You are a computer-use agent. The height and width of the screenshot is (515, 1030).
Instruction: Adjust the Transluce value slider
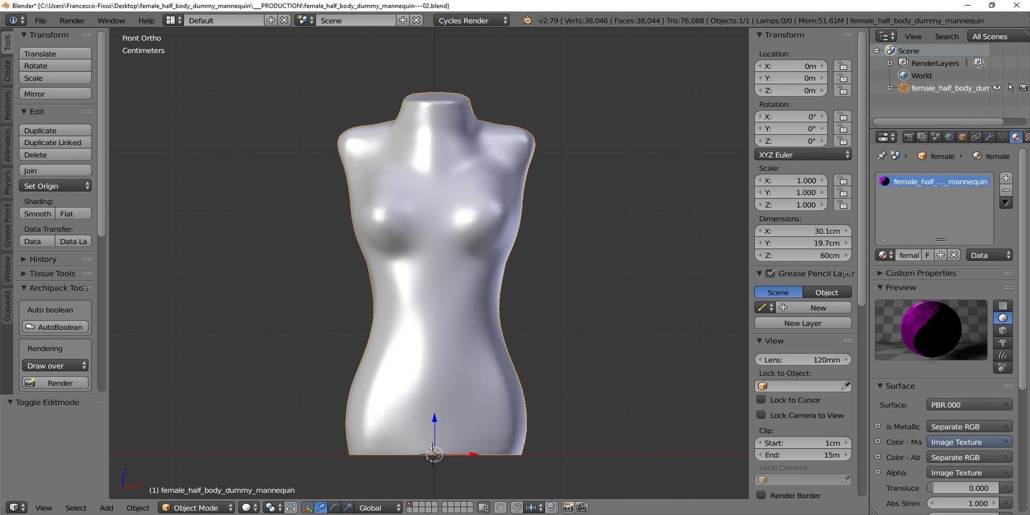963,488
